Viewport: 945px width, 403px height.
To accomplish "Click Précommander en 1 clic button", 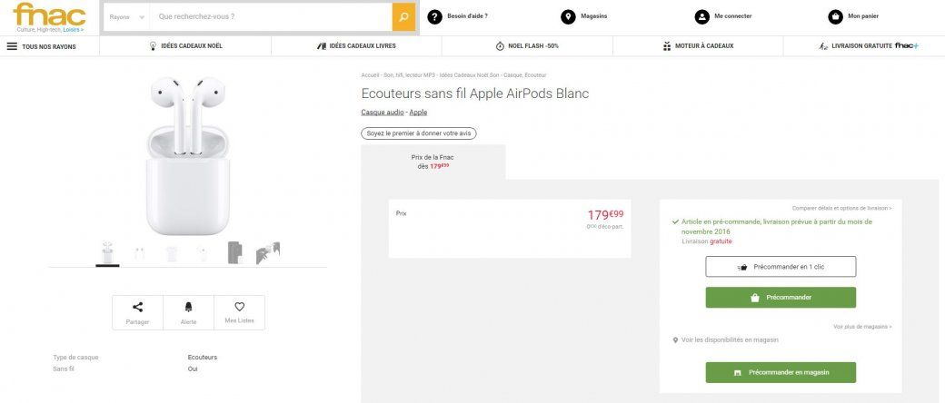I will [781, 267].
